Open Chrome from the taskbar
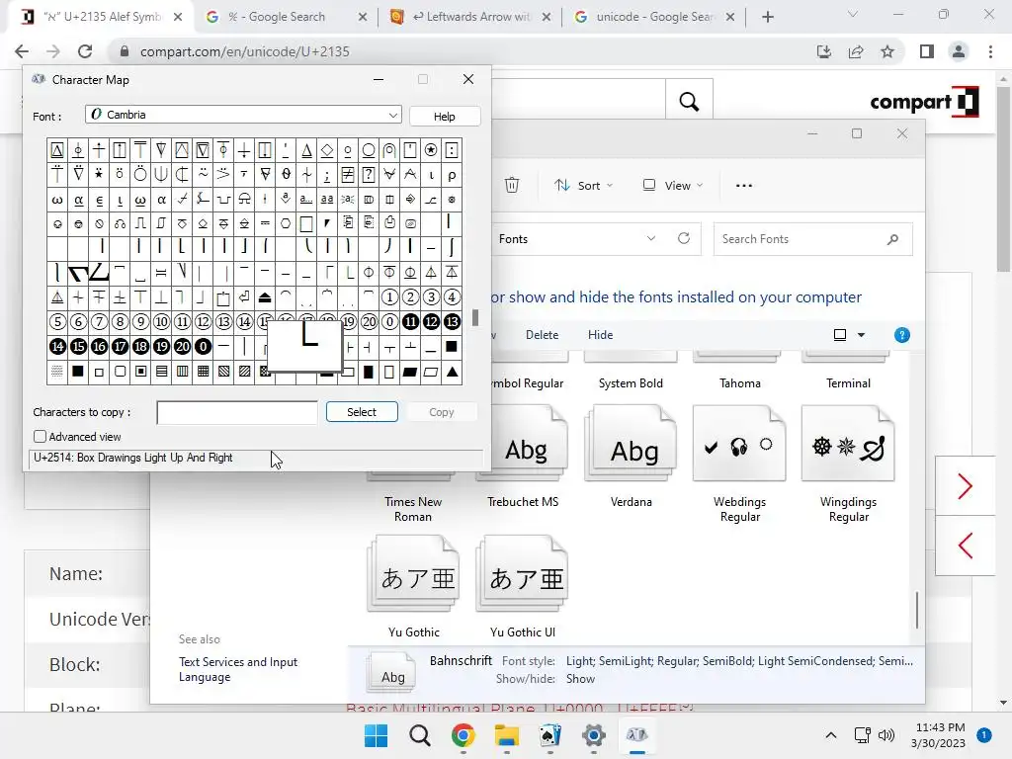 click(x=464, y=735)
